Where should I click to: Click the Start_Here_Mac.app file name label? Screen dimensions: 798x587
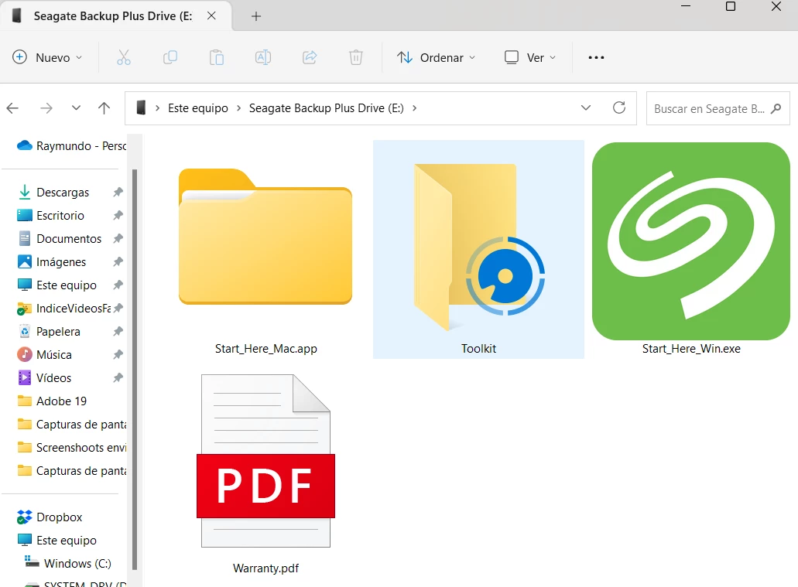[x=265, y=349]
